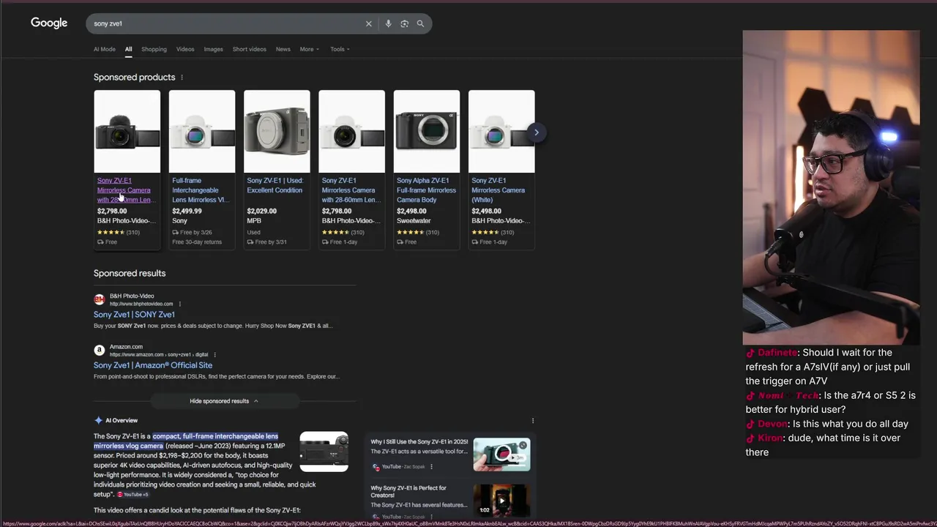Open AI Overview three-dot menu
937x527 pixels.
pos(533,421)
